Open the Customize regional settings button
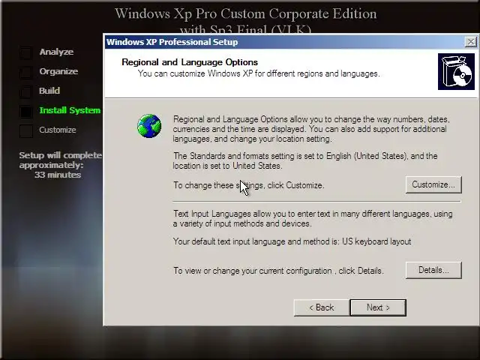Image resolution: width=480 pixels, height=360 pixels. tap(433, 184)
